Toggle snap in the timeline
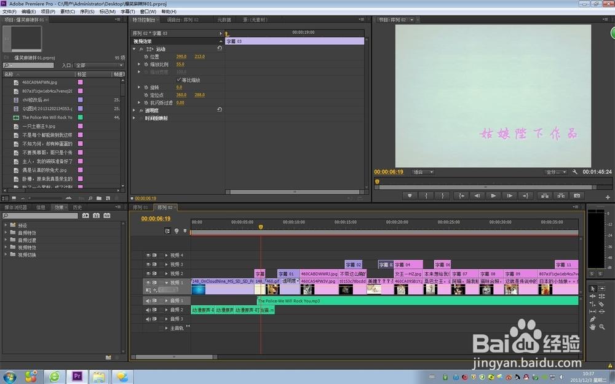This screenshot has width=615, height=384. (167, 231)
